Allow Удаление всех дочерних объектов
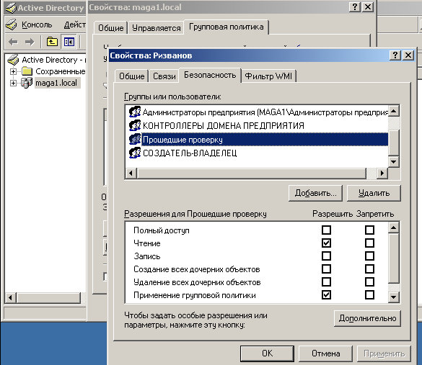 coord(326,282)
